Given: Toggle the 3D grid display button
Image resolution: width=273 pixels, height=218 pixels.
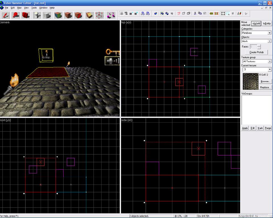Looking at the screenshot, I should [126, 13].
